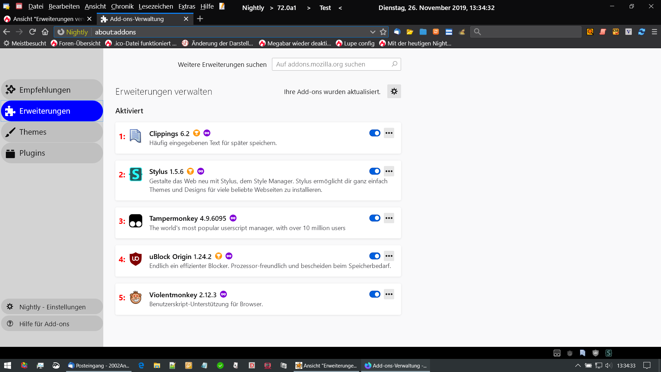The image size is (661, 372).
Task: Click the gear tools for all add-ons
Action: pos(394,91)
